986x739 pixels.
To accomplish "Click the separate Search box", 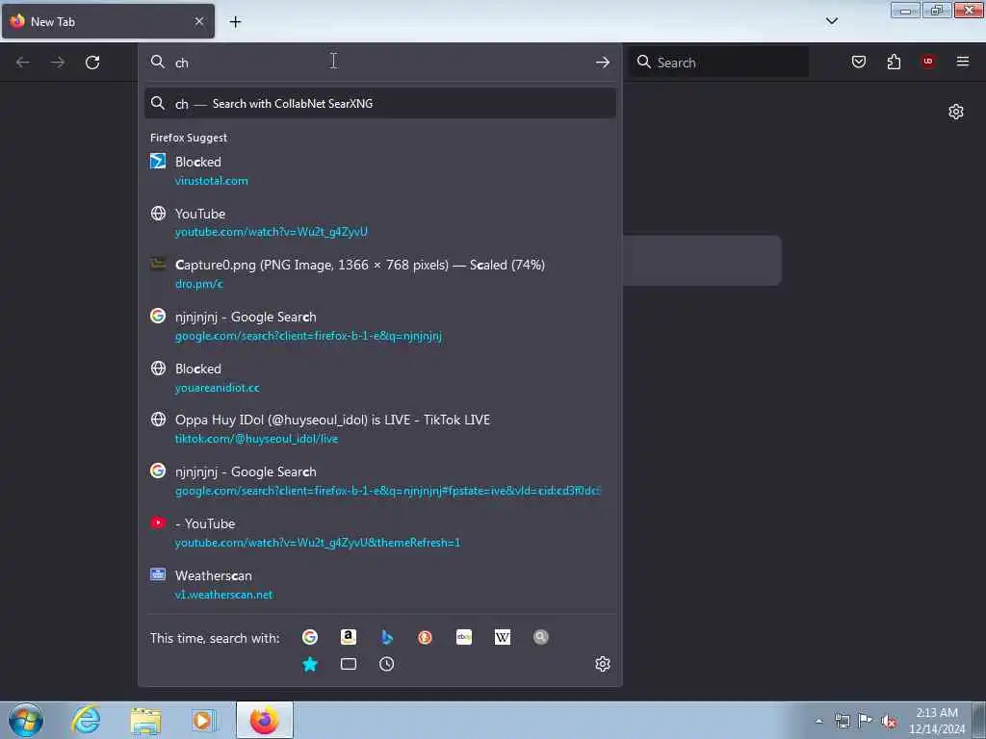I will (718, 63).
